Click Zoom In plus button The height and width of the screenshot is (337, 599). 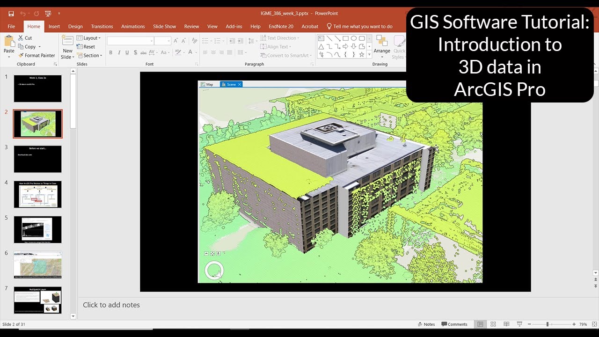574,324
